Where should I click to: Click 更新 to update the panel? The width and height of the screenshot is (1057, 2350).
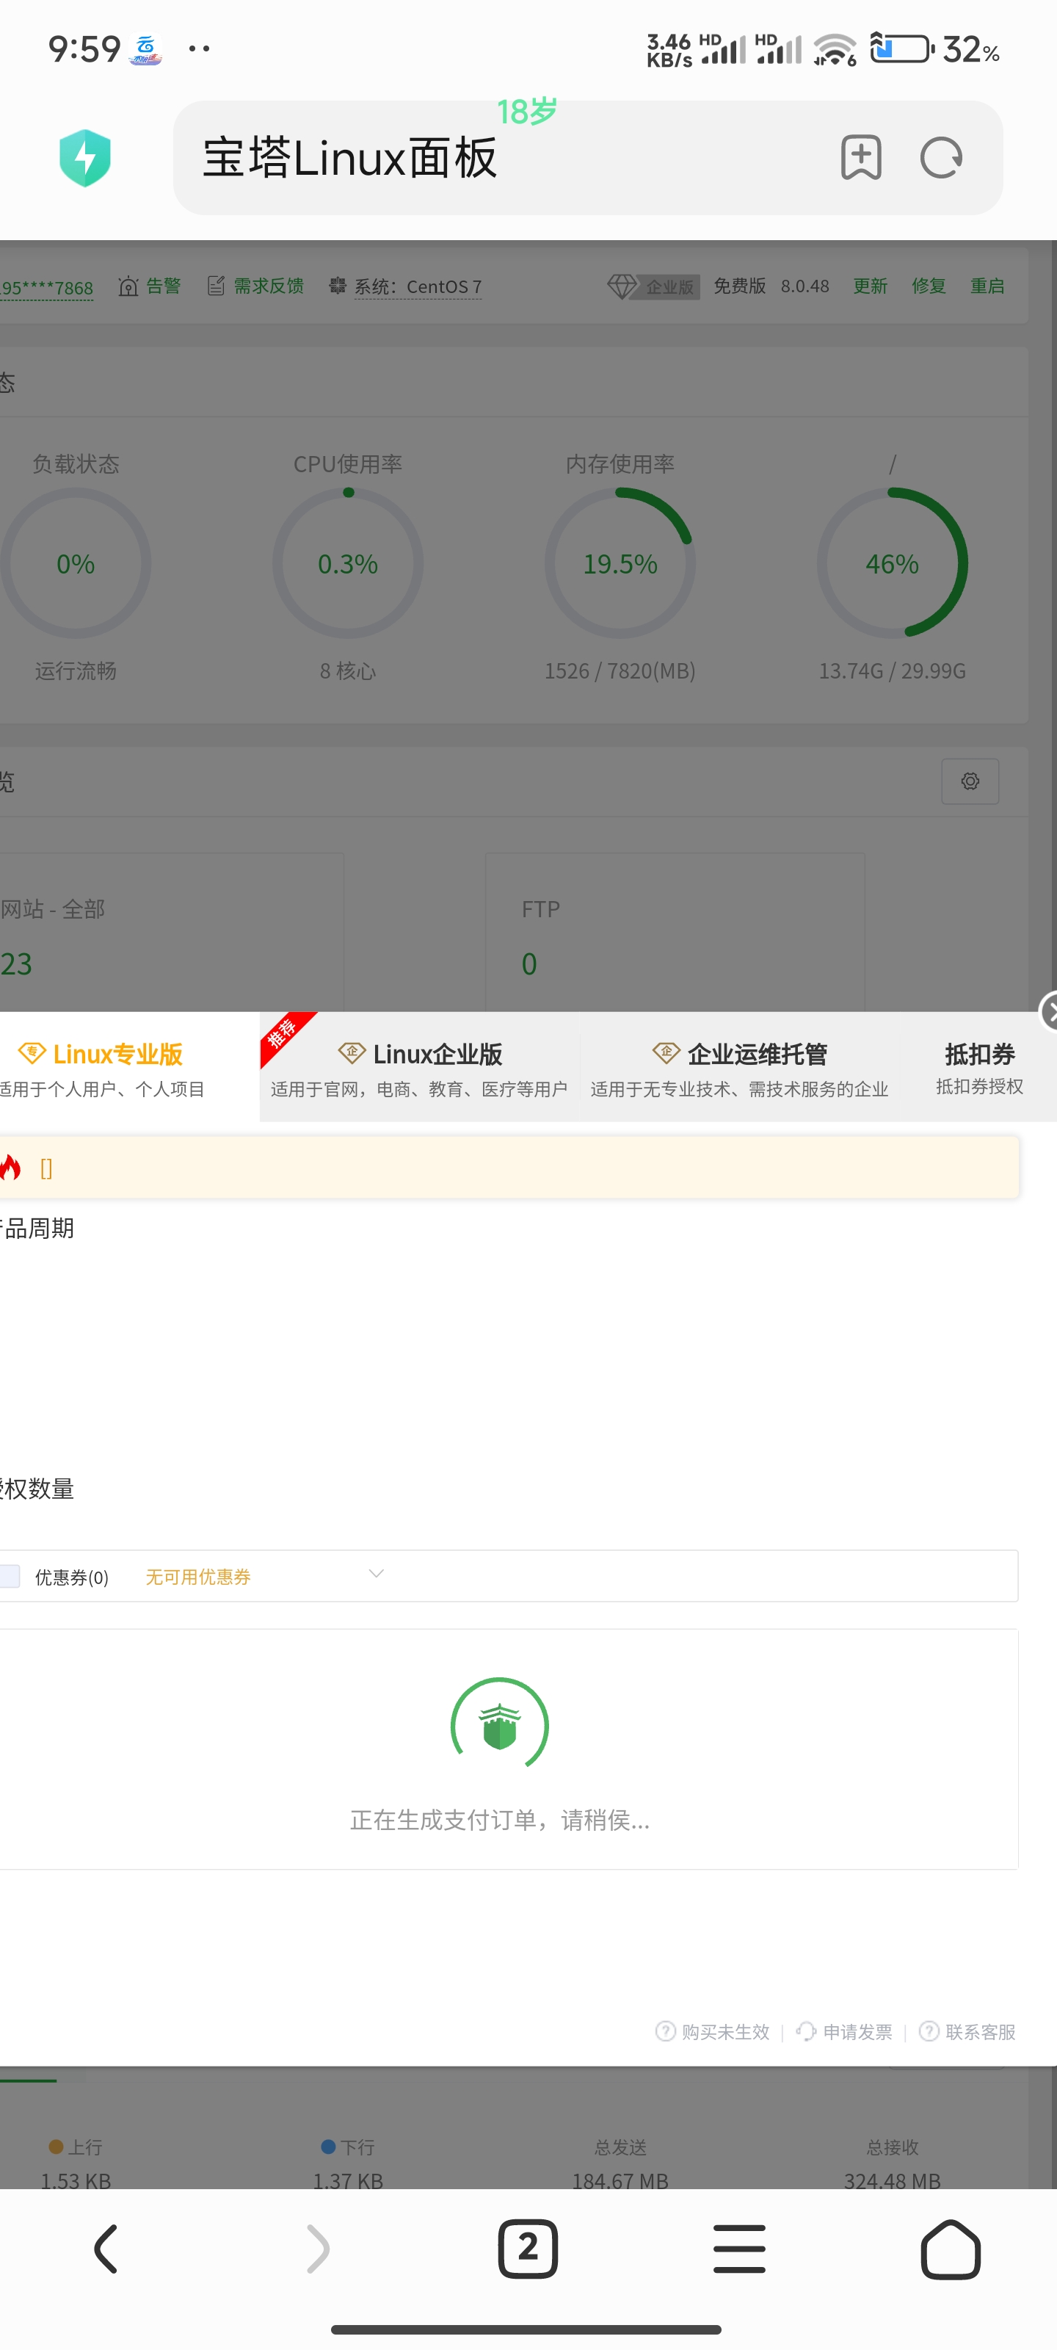click(870, 286)
